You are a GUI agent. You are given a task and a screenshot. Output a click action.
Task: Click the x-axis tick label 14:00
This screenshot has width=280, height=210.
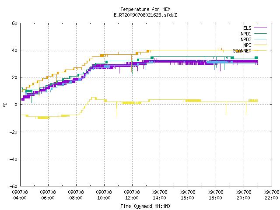click(x=159, y=198)
